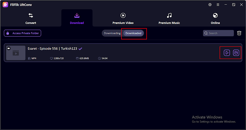
Task: Open the Convert tab
Action: [x=31, y=18]
